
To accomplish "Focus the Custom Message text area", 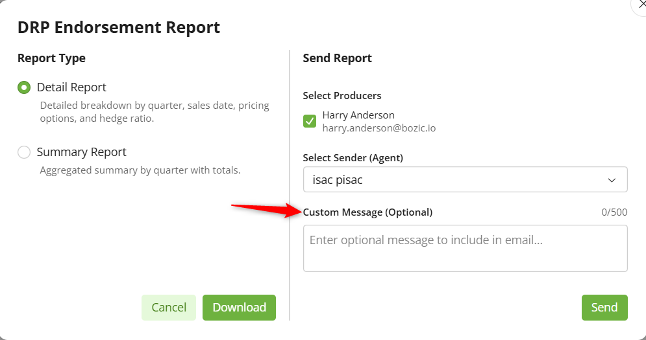I will 465,248.
